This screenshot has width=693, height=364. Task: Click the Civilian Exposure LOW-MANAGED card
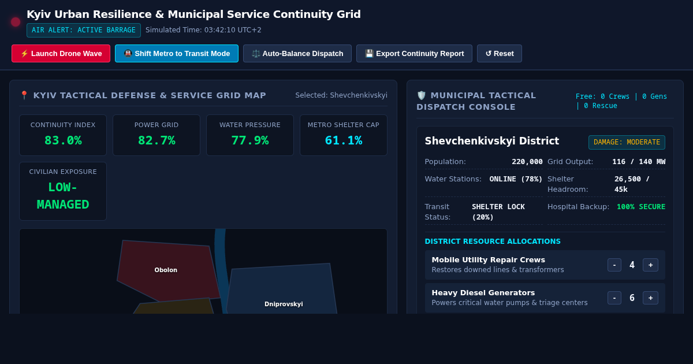pos(63,191)
